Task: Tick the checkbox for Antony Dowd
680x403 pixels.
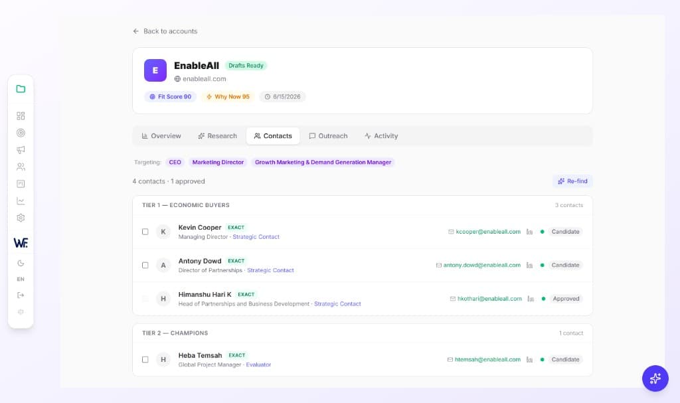Action: click(145, 265)
